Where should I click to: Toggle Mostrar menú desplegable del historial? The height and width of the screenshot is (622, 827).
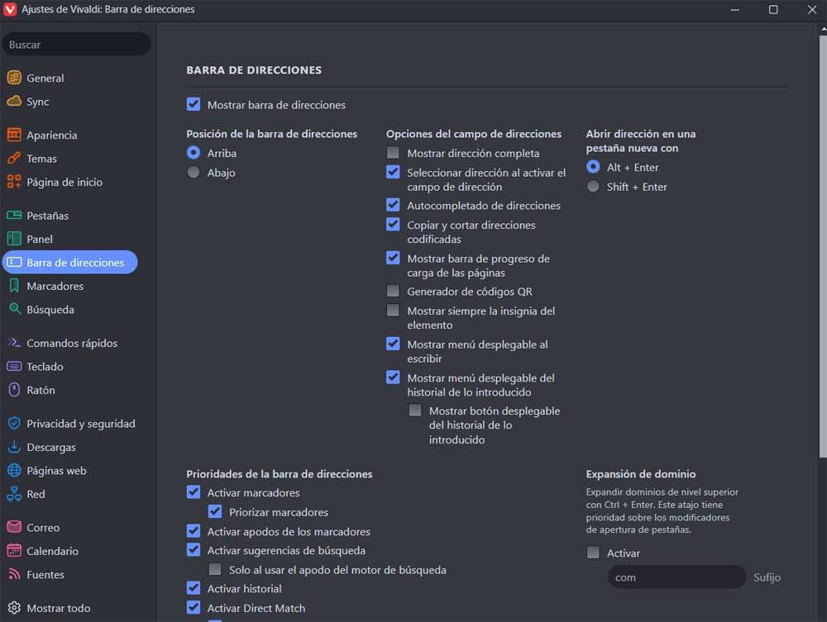pyautogui.click(x=393, y=377)
